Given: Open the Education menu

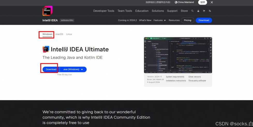Looking at the screenshot, I should (x=142, y=11).
